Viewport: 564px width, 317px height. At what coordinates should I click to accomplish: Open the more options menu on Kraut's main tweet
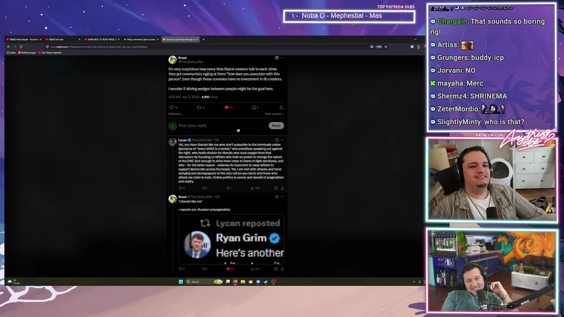tap(282, 58)
